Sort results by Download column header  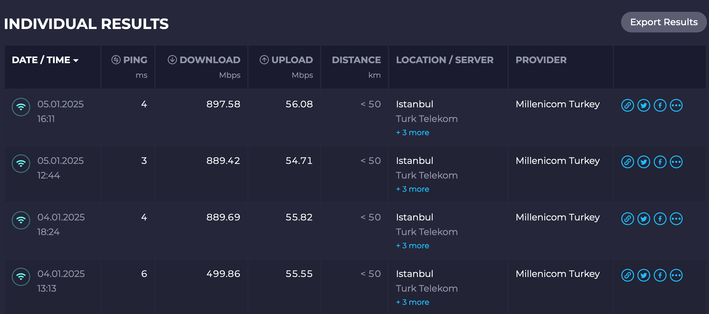204,60
